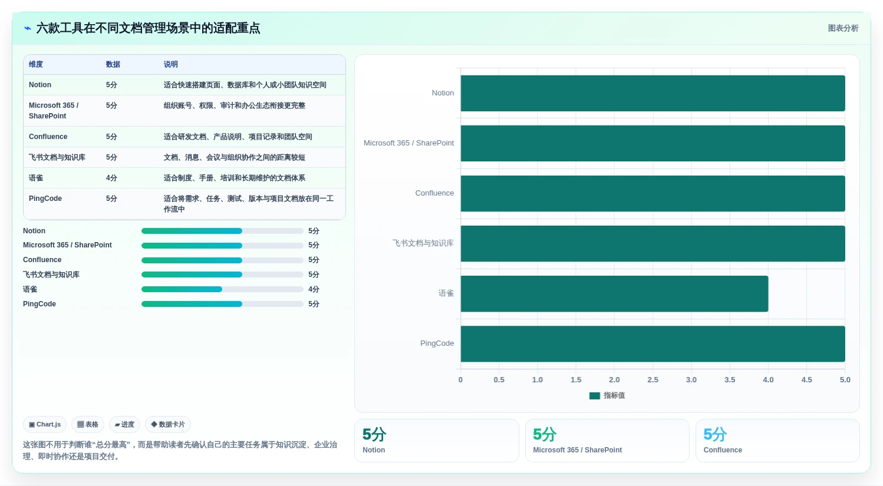Image resolution: width=883 pixels, height=486 pixels.
Task: Click the 数据 column header
Action: point(113,64)
